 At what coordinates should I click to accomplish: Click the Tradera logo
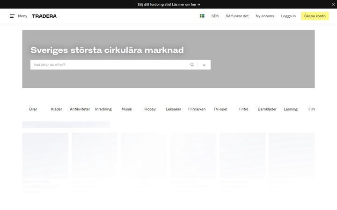click(x=44, y=16)
